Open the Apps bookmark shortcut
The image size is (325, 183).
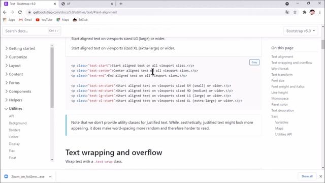pos(9,20)
